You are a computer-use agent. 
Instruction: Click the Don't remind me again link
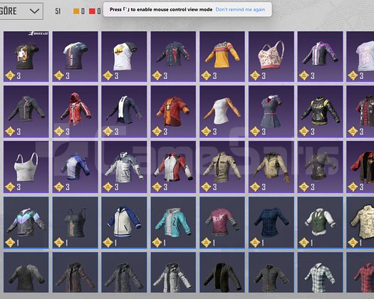coord(240,9)
